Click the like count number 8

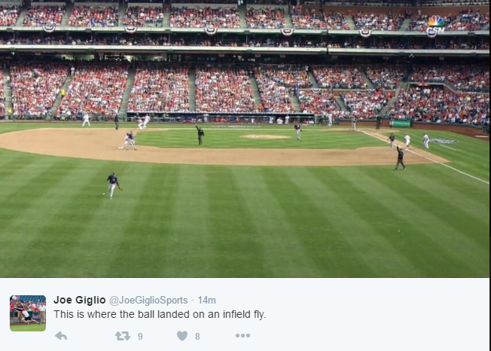[x=197, y=337]
